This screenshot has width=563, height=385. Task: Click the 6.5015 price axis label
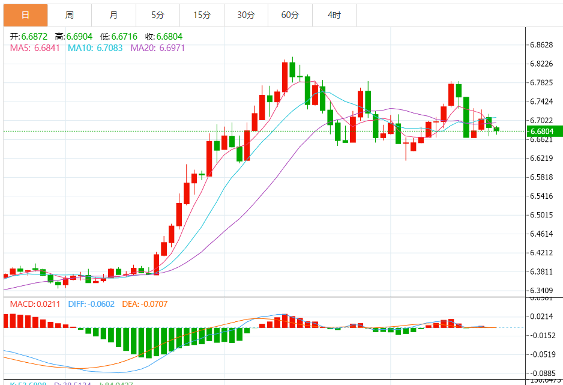[542, 215]
